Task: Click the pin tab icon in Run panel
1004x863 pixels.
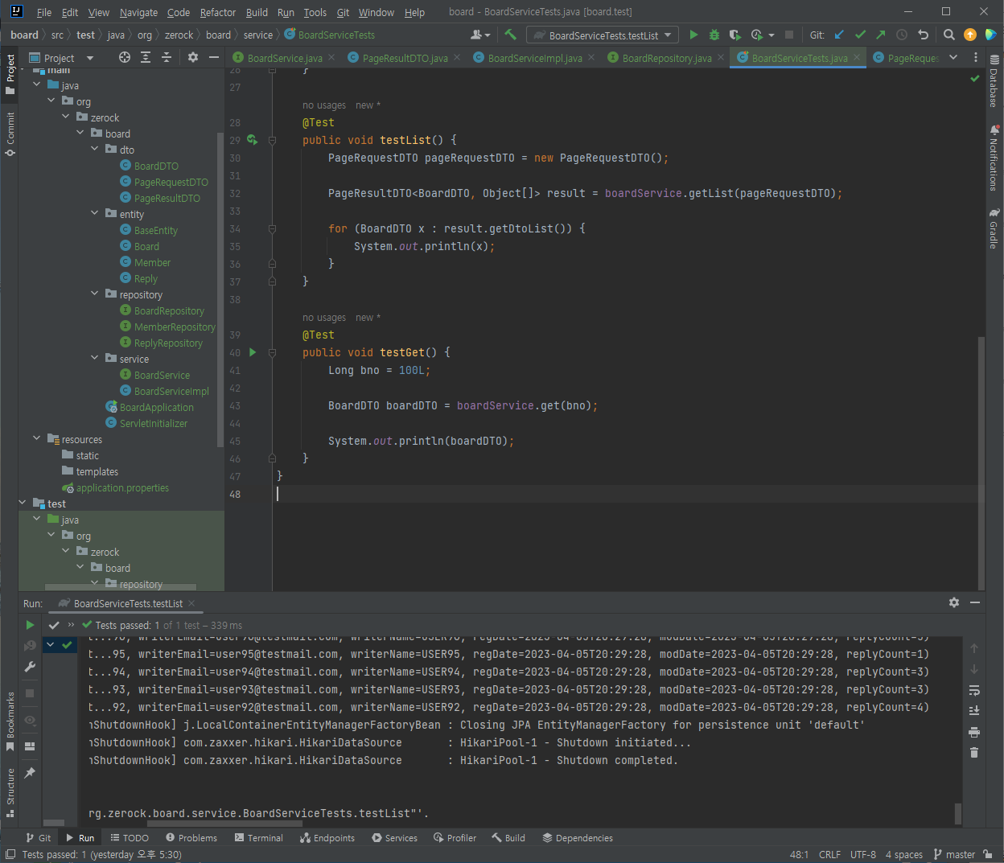Action: pyautogui.click(x=30, y=773)
